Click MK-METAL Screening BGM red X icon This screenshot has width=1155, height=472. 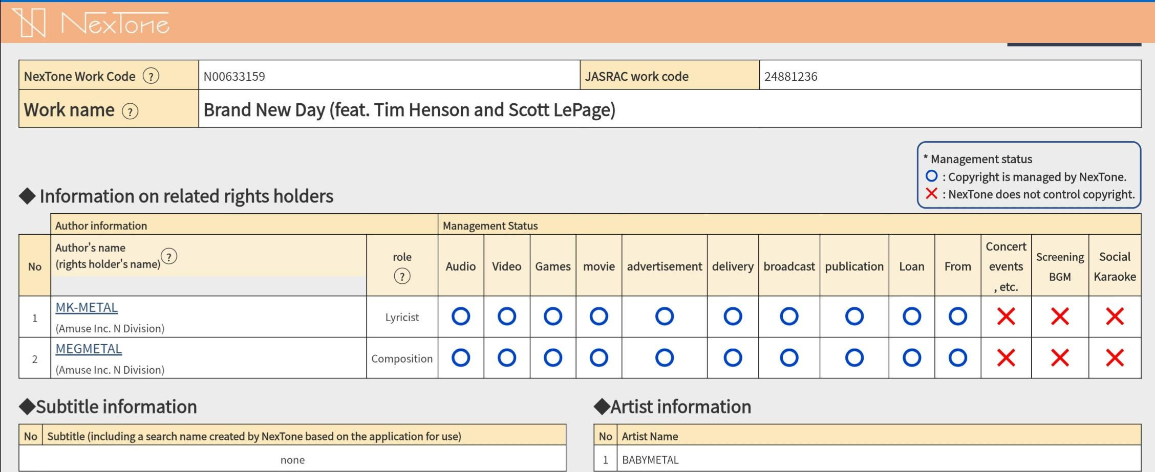(x=1059, y=317)
